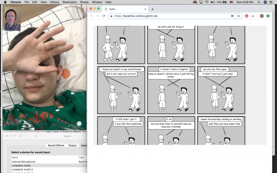The height and width of the screenshot is (173, 277).
Task: Go back in Chrome
Action: pos(91,16)
